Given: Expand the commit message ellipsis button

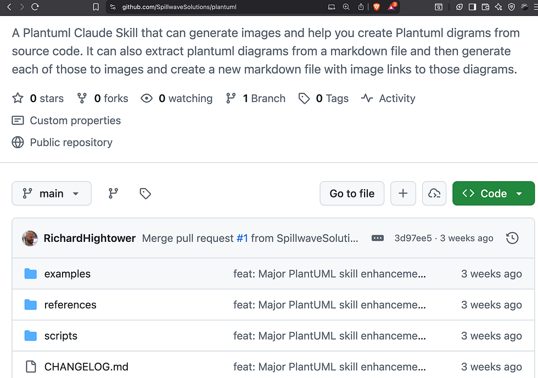Looking at the screenshot, I should [x=378, y=238].
